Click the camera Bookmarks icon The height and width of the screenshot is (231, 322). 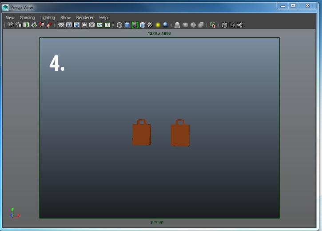[x=26, y=25]
